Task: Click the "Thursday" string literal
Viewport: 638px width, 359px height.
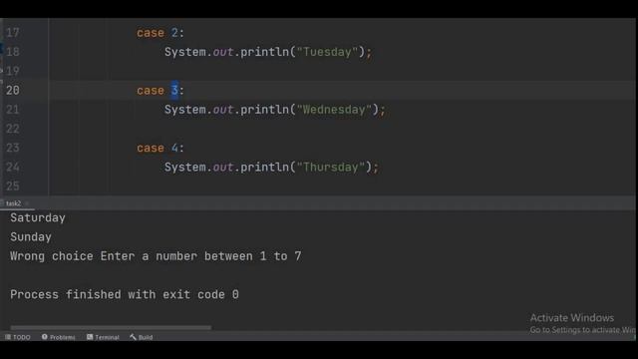Action: (331, 167)
